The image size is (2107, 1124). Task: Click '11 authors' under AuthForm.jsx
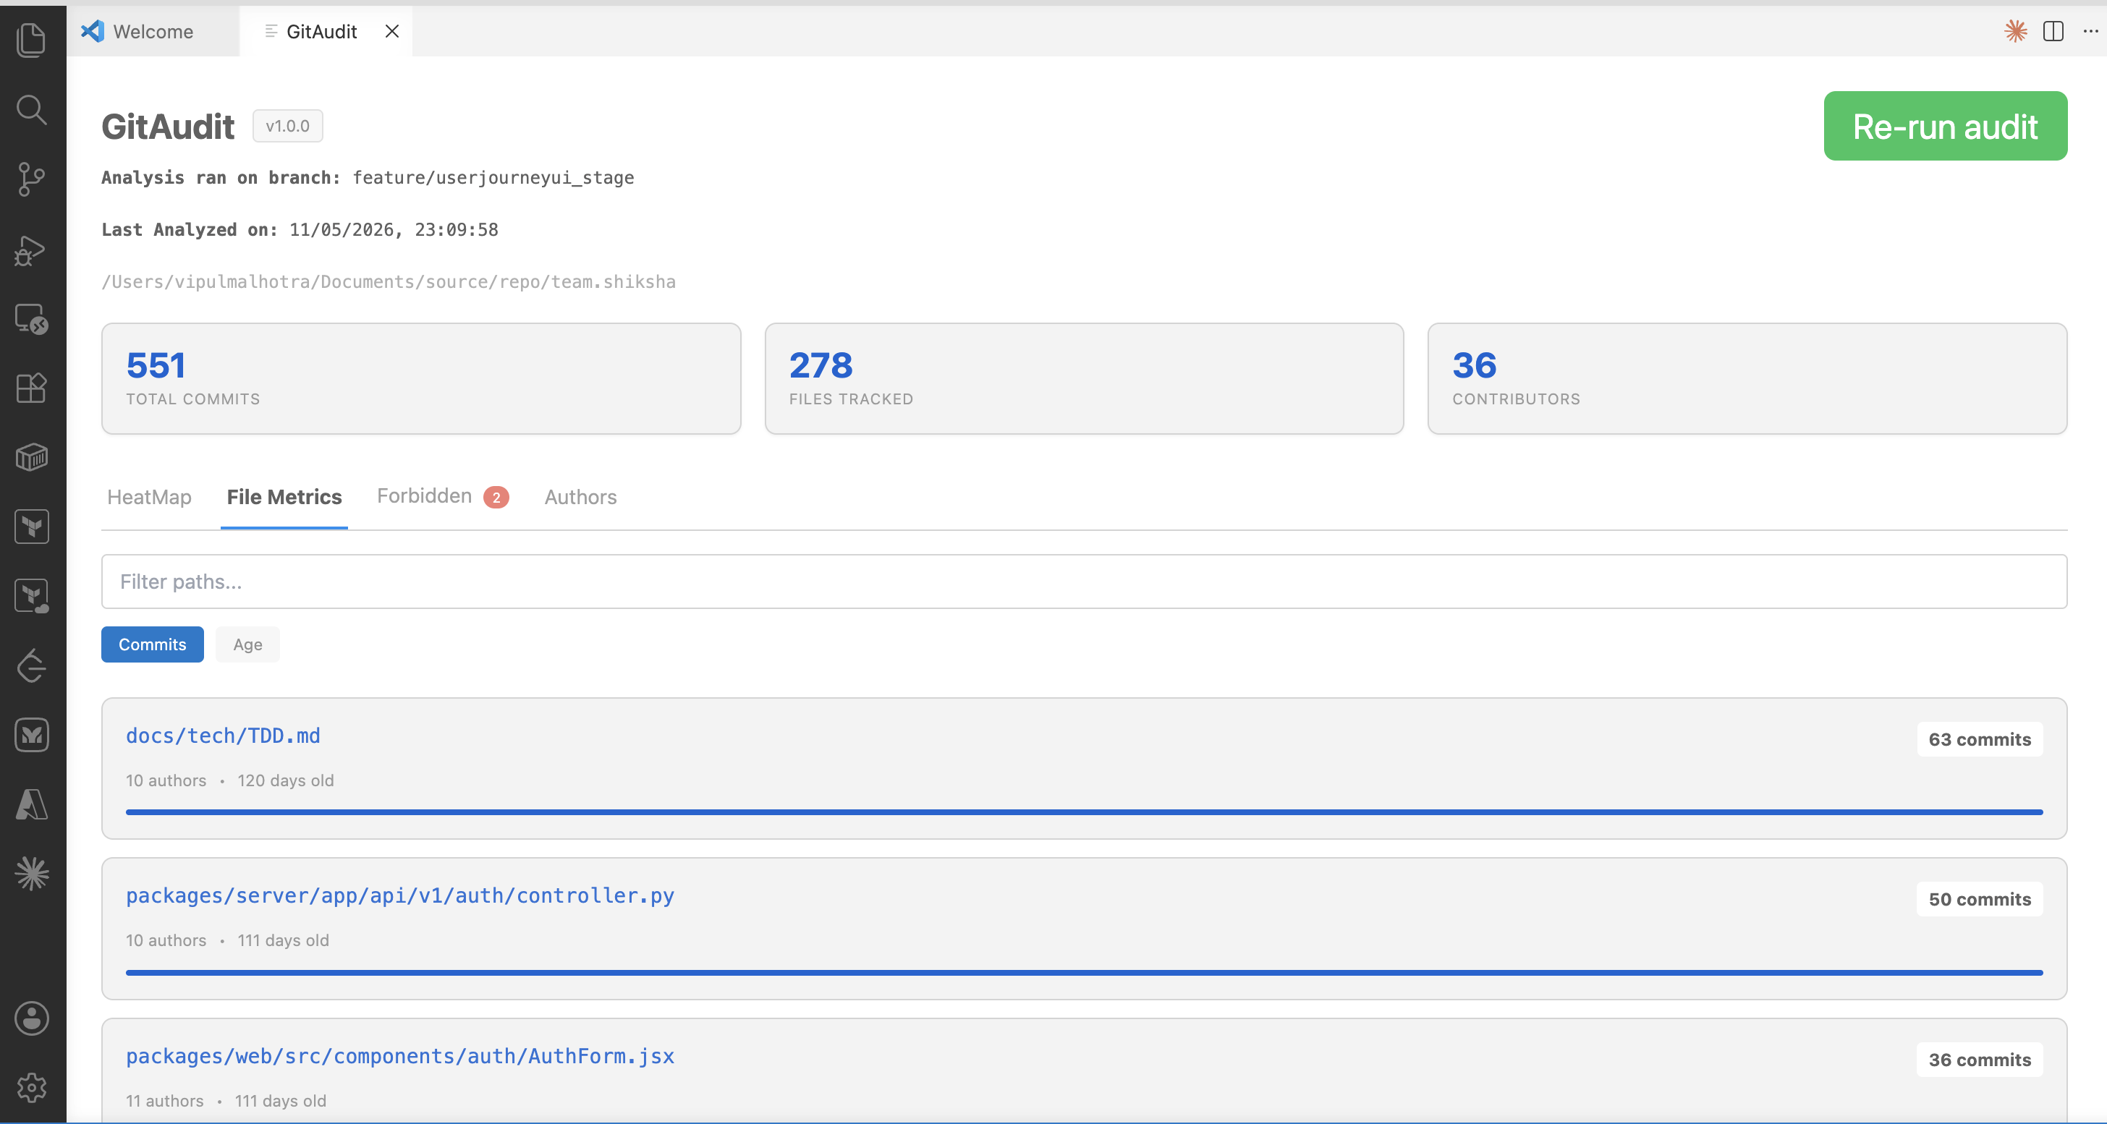click(164, 1101)
